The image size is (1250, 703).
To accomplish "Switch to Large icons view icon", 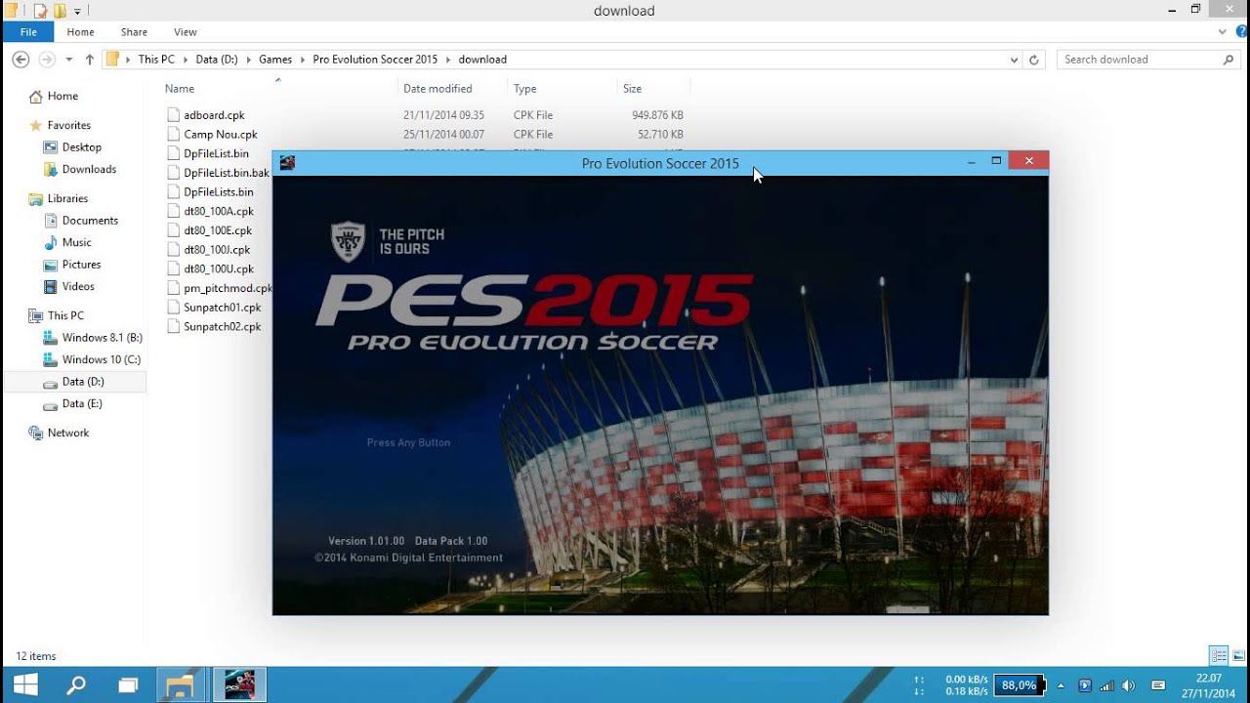I will click(x=1238, y=655).
